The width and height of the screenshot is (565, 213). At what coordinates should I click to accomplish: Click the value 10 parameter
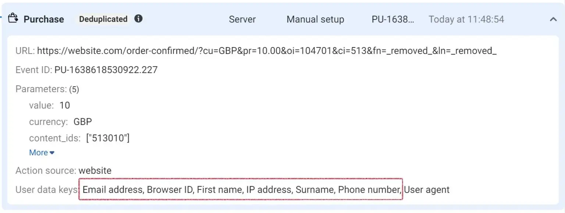[65, 105]
